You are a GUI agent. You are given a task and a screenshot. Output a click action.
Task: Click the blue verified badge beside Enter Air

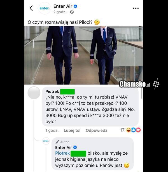tap(75, 6)
